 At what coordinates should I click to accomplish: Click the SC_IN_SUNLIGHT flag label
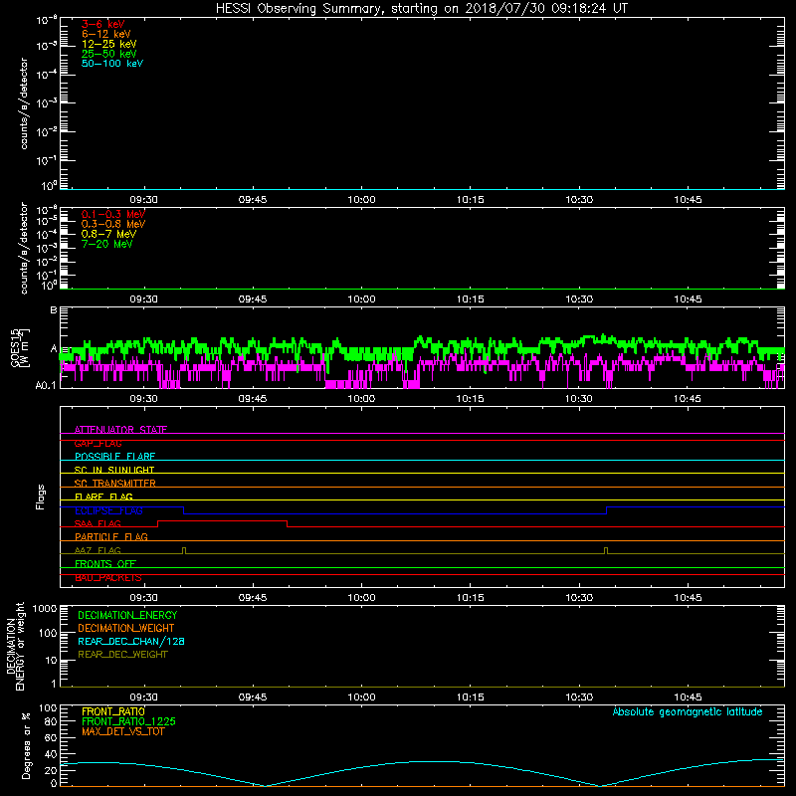point(114,470)
